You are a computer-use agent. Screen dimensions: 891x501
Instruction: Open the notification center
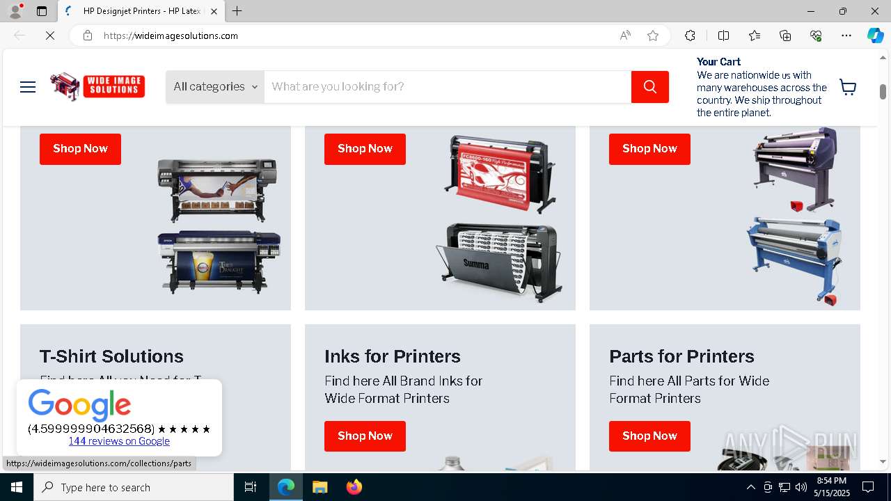(x=868, y=487)
